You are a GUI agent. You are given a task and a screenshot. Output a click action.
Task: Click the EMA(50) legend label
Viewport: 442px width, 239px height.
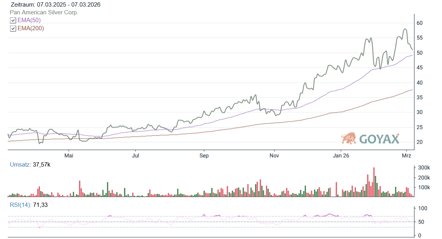point(29,20)
